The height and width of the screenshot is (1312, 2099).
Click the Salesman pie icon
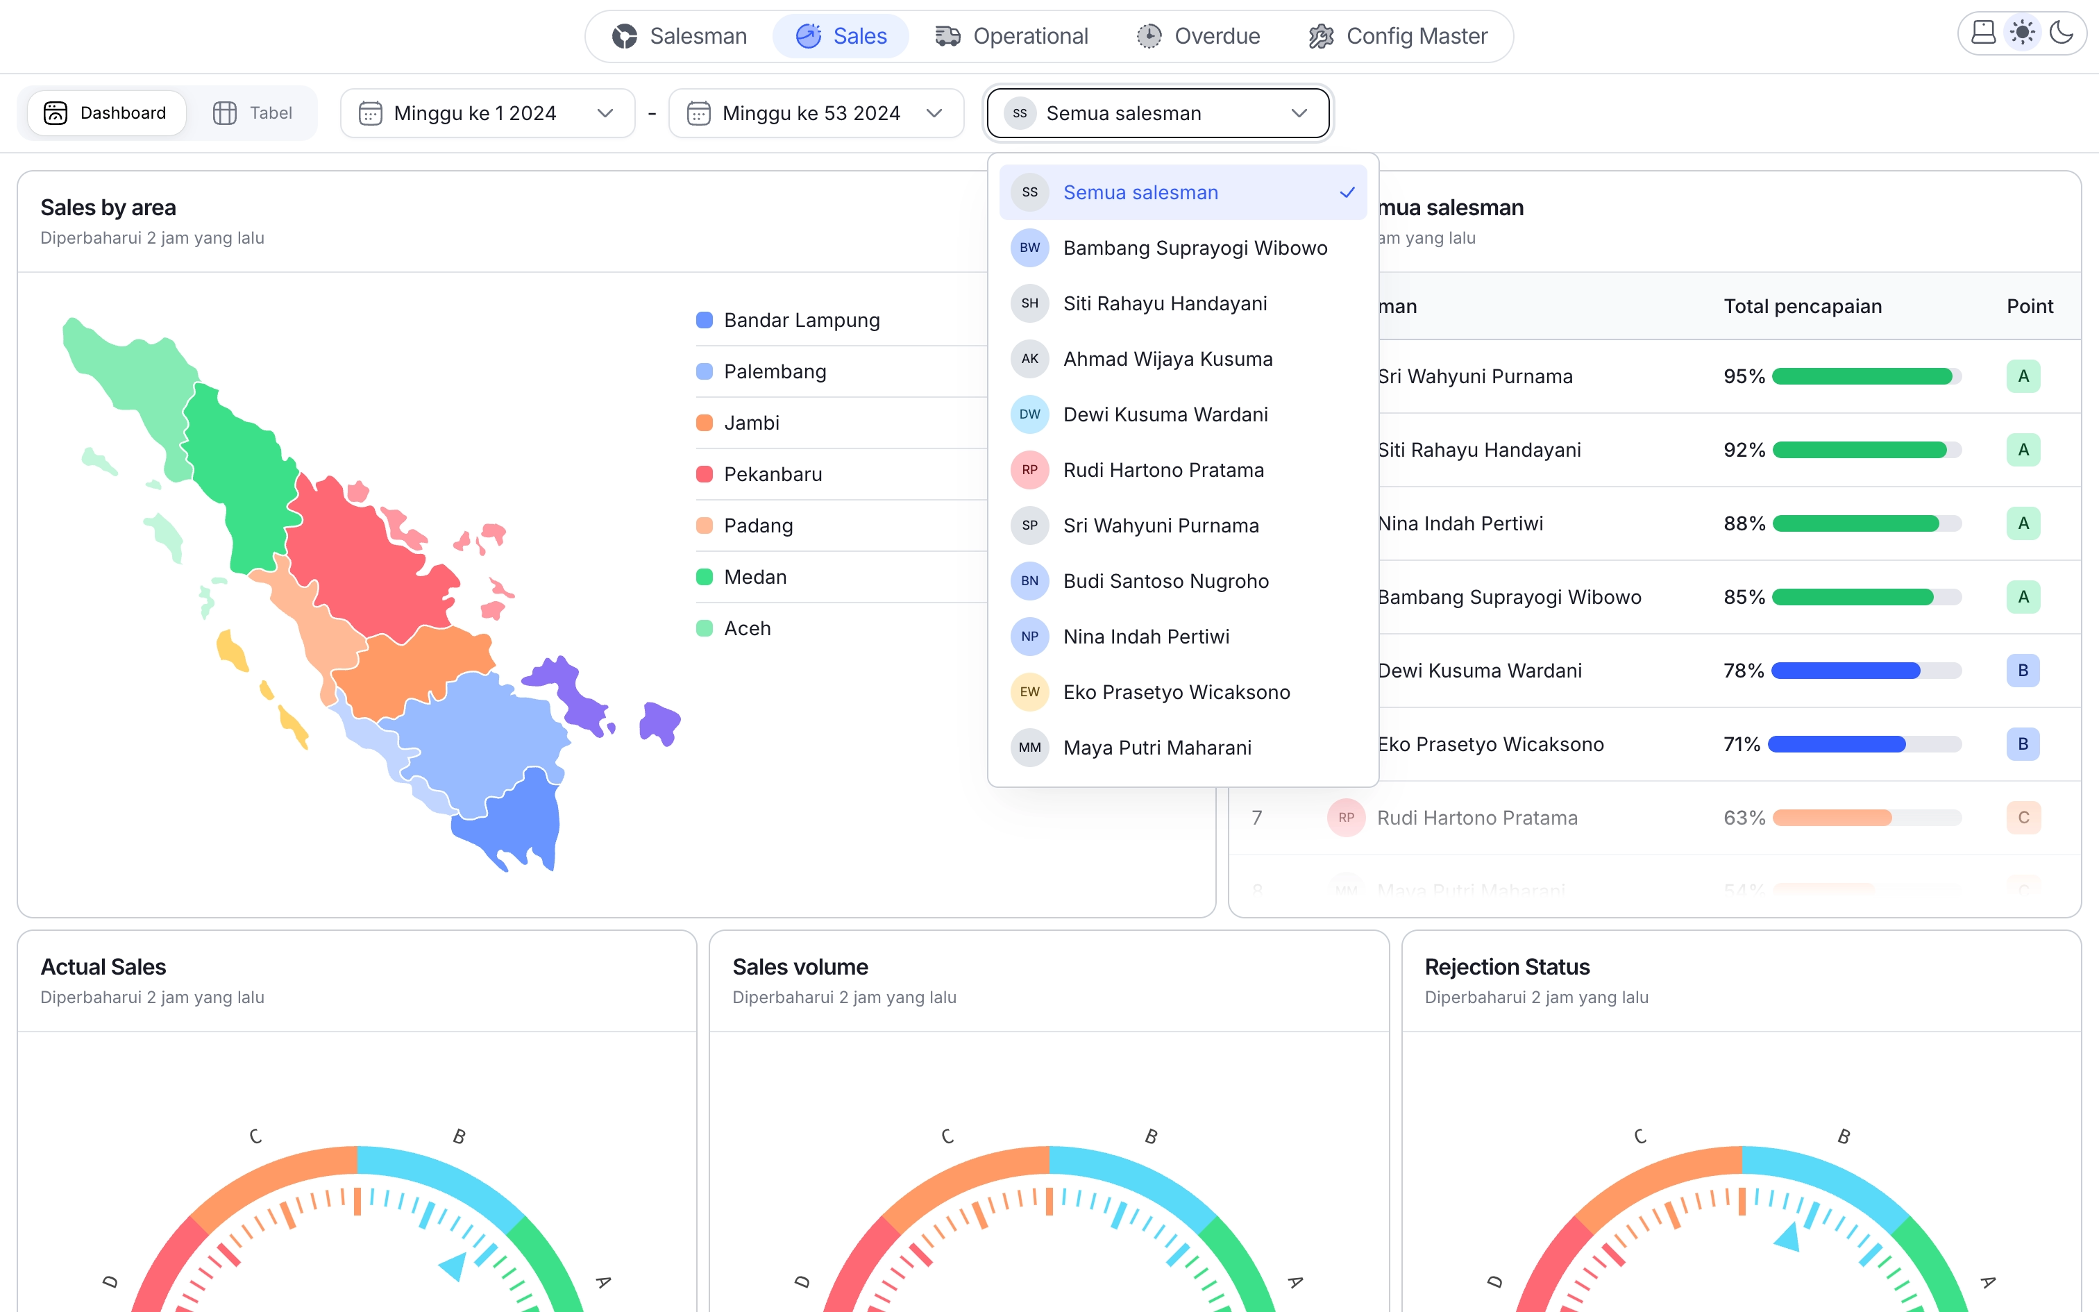click(x=625, y=36)
